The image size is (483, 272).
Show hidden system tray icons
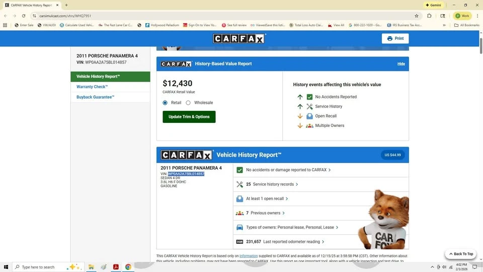point(432,267)
